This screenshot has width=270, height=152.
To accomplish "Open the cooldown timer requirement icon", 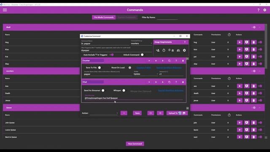I will tap(164, 50).
